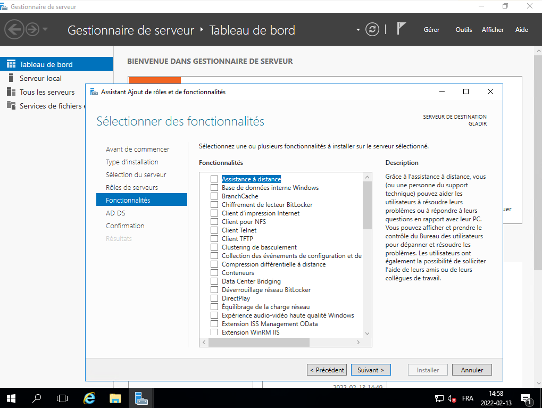Open Services de fichiers in the sidebar
Screen dimensions: 542x408
coord(43,106)
